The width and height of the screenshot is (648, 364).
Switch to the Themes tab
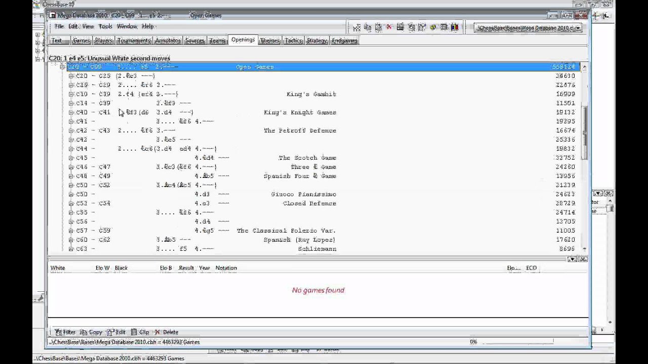pyautogui.click(x=269, y=40)
